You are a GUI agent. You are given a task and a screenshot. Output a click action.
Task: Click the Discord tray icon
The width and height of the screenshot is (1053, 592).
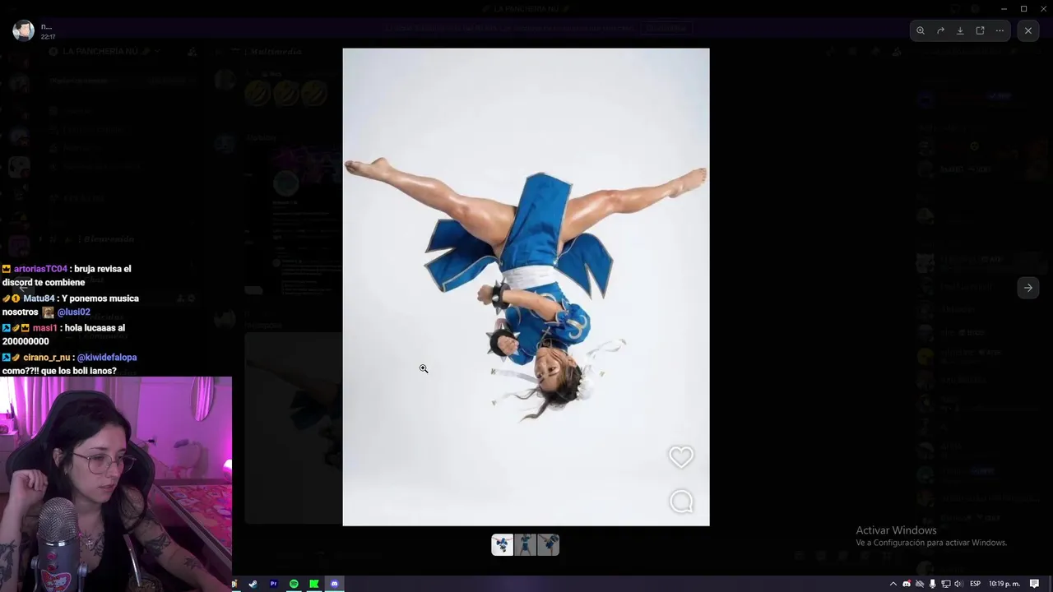pos(907,584)
